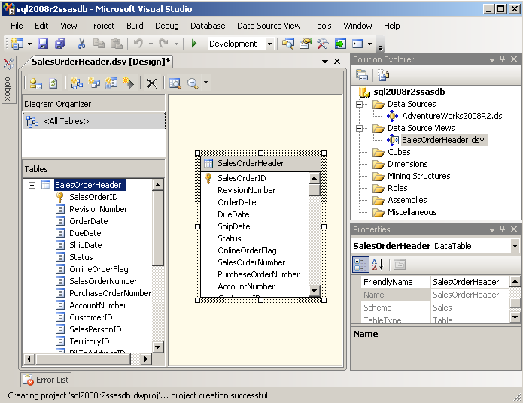Click the Add/Remove Objects DSV toolbar icon
Viewport: 523px width, 403px height.
click(35, 83)
